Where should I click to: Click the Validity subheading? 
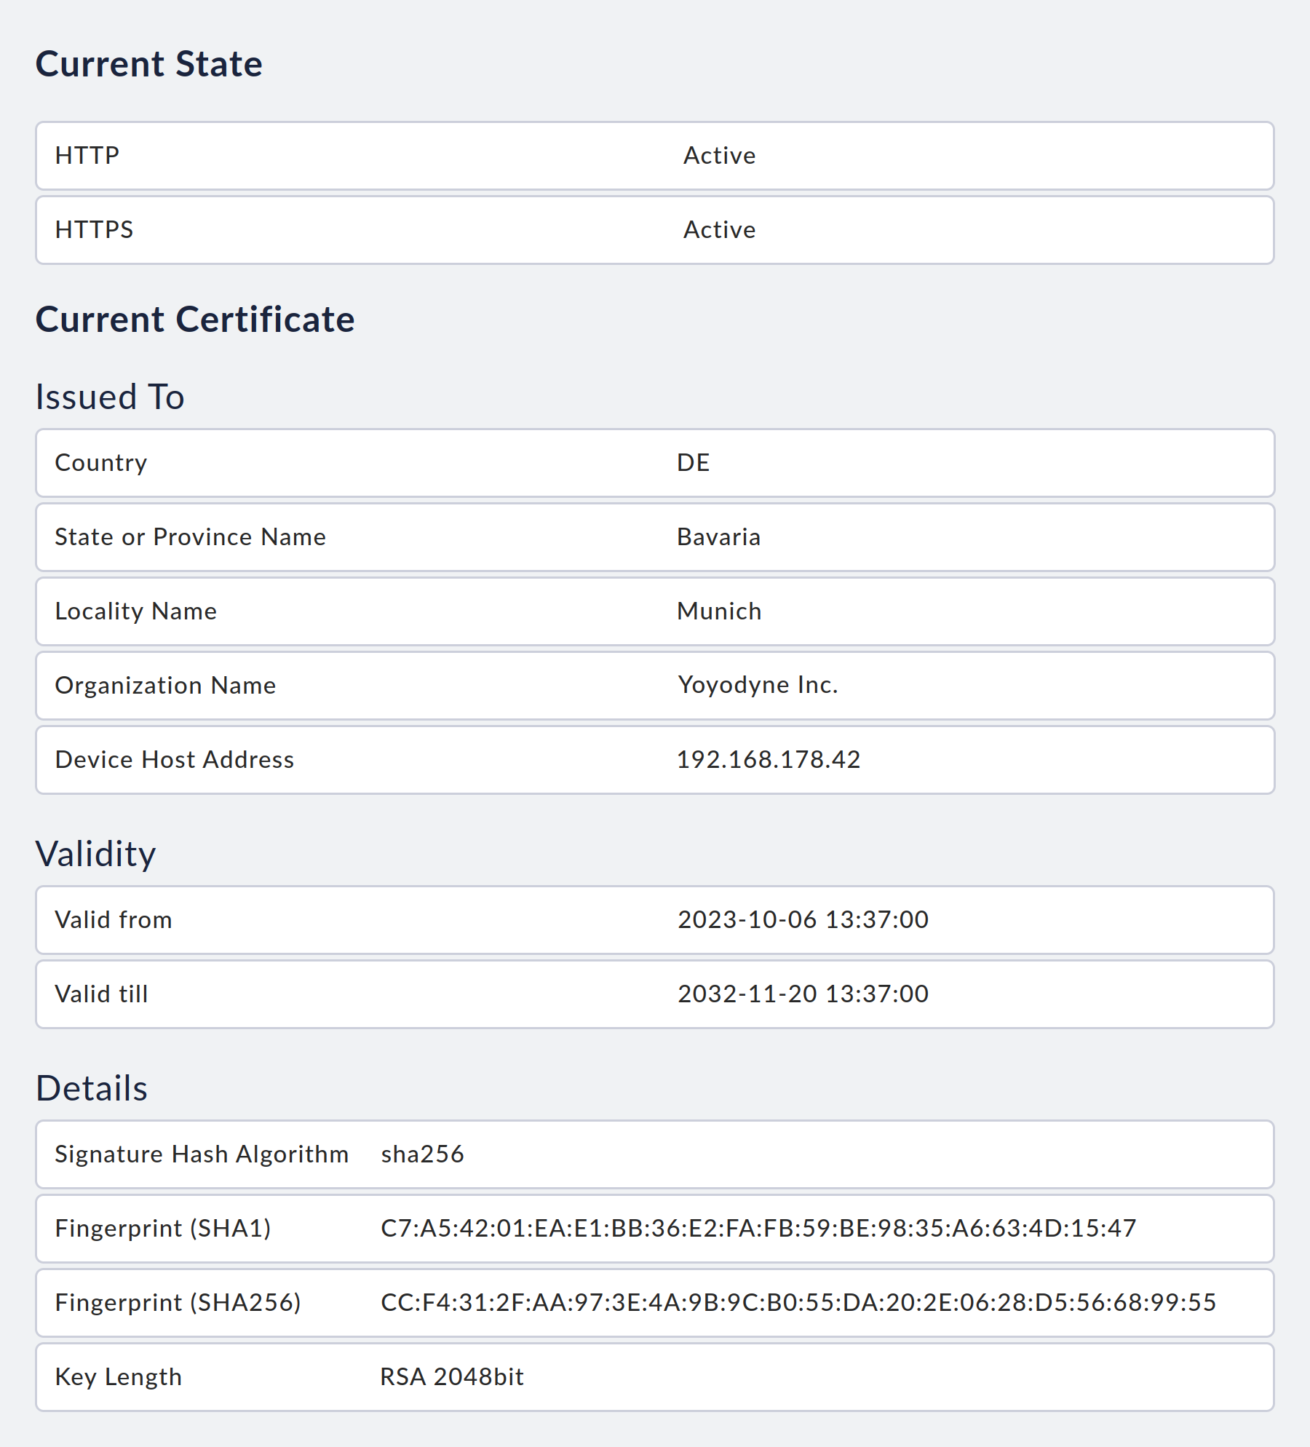(95, 855)
